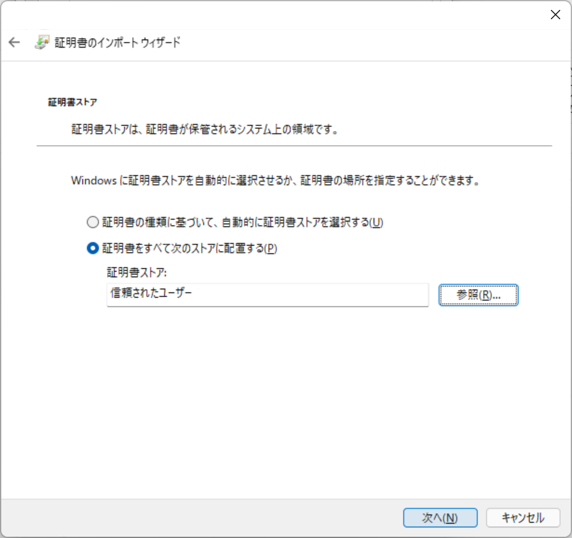The width and height of the screenshot is (572, 538).
Task: Click the 証明書ストア text field
Action: pyautogui.click(x=267, y=294)
